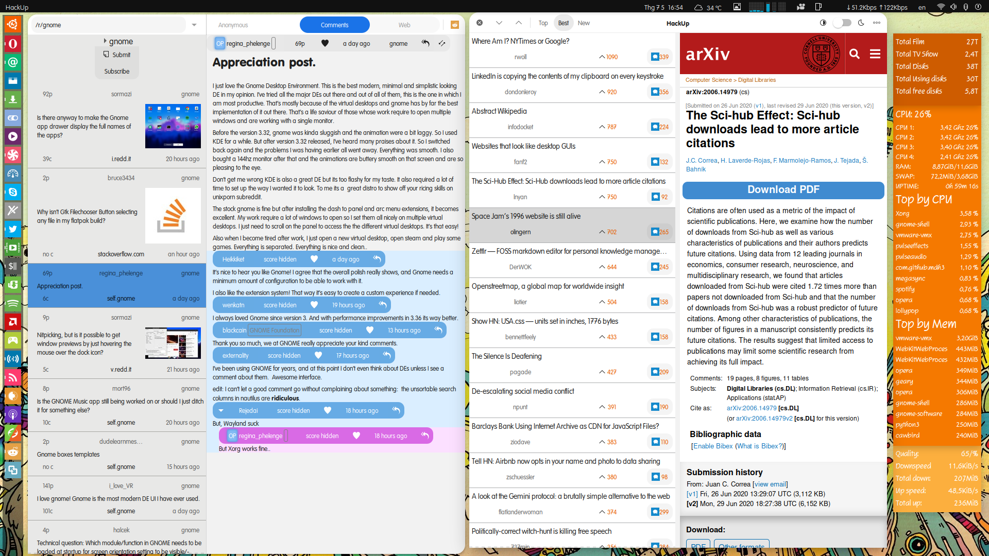The image size is (989, 556).
Task: Sort HackUp stories by Top
Action: tap(543, 23)
